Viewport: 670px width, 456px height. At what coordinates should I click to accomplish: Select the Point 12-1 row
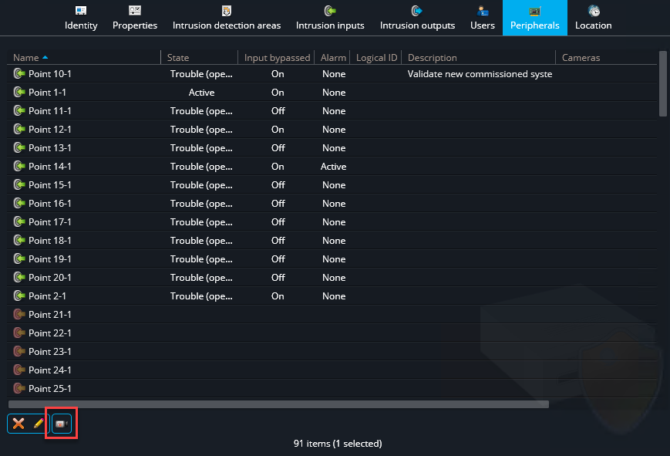click(x=50, y=130)
